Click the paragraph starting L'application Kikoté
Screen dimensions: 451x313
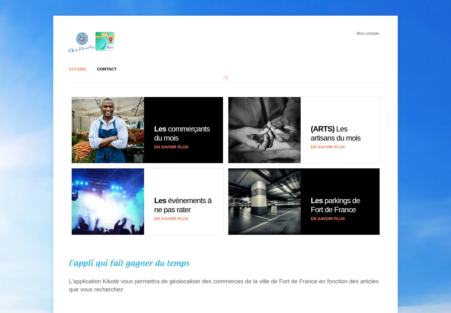(x=224, y=285)
